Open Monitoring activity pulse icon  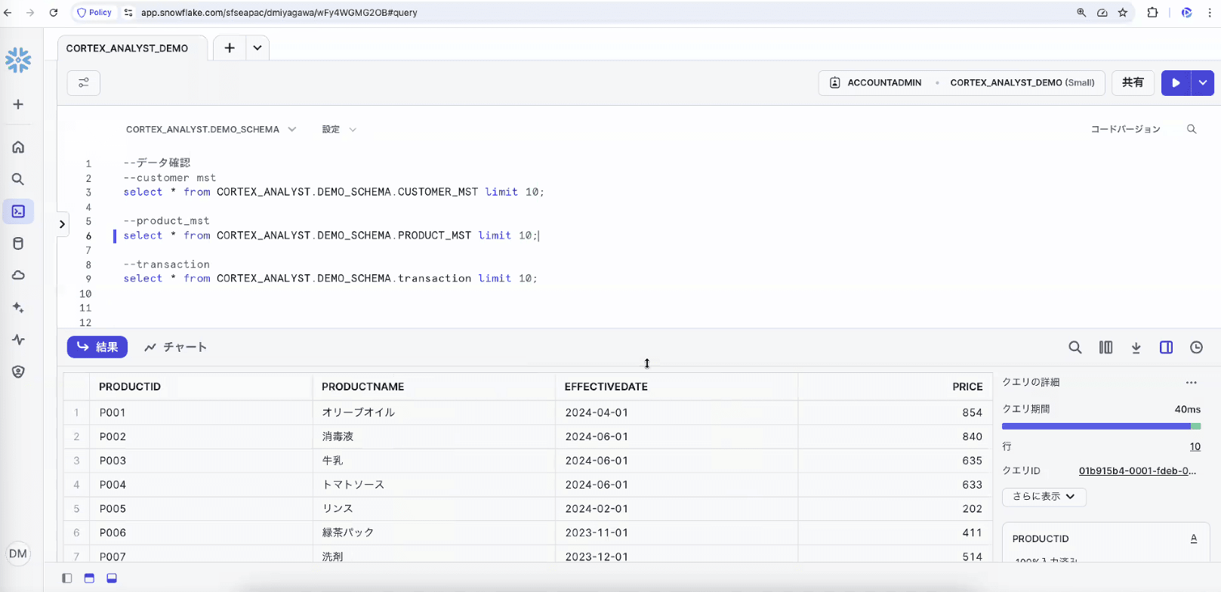pos(18,340)
